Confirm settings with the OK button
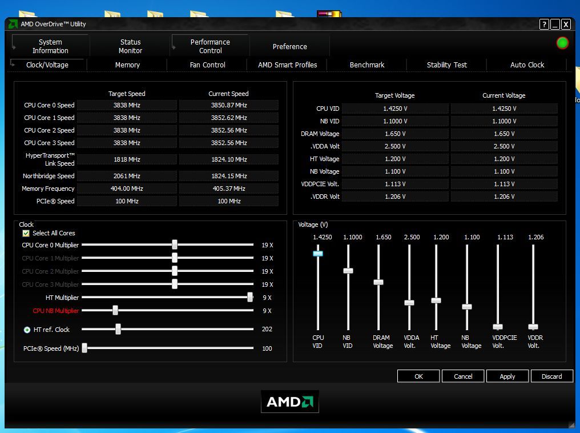This screenshot has height=433, width=580. coord(418,376)
